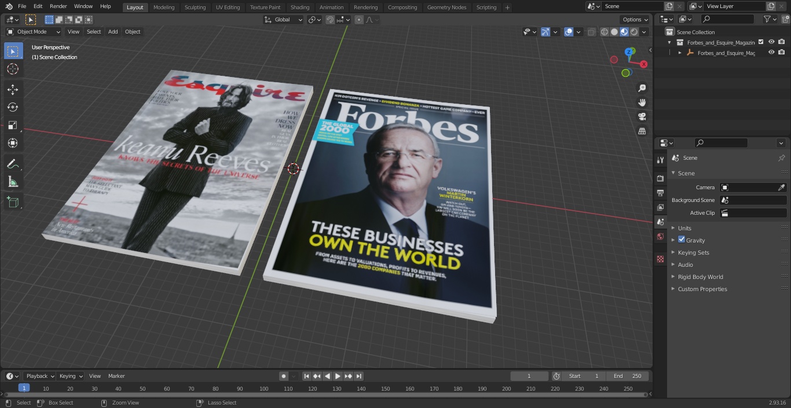Viewport: 791px width, 408px height.
Task: Open the File menu
Action: click(x=22, y=6)
